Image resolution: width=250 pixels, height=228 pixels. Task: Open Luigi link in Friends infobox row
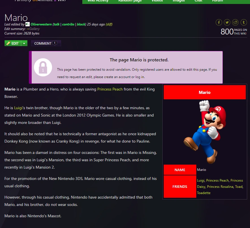click(201, 180)
